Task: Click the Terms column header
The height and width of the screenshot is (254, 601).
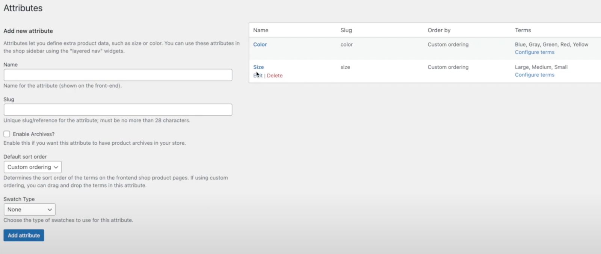Action: tap(523, 30)
